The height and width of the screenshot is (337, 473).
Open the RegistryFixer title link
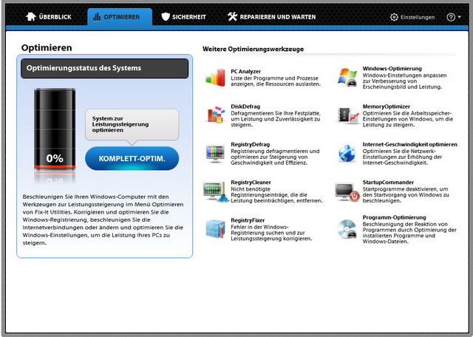tap(248, 220)
